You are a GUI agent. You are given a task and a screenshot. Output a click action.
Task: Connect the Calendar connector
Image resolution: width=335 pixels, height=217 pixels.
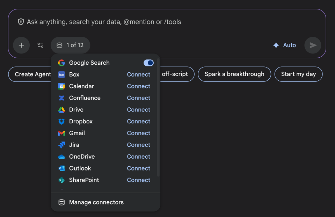coord(138,86)
